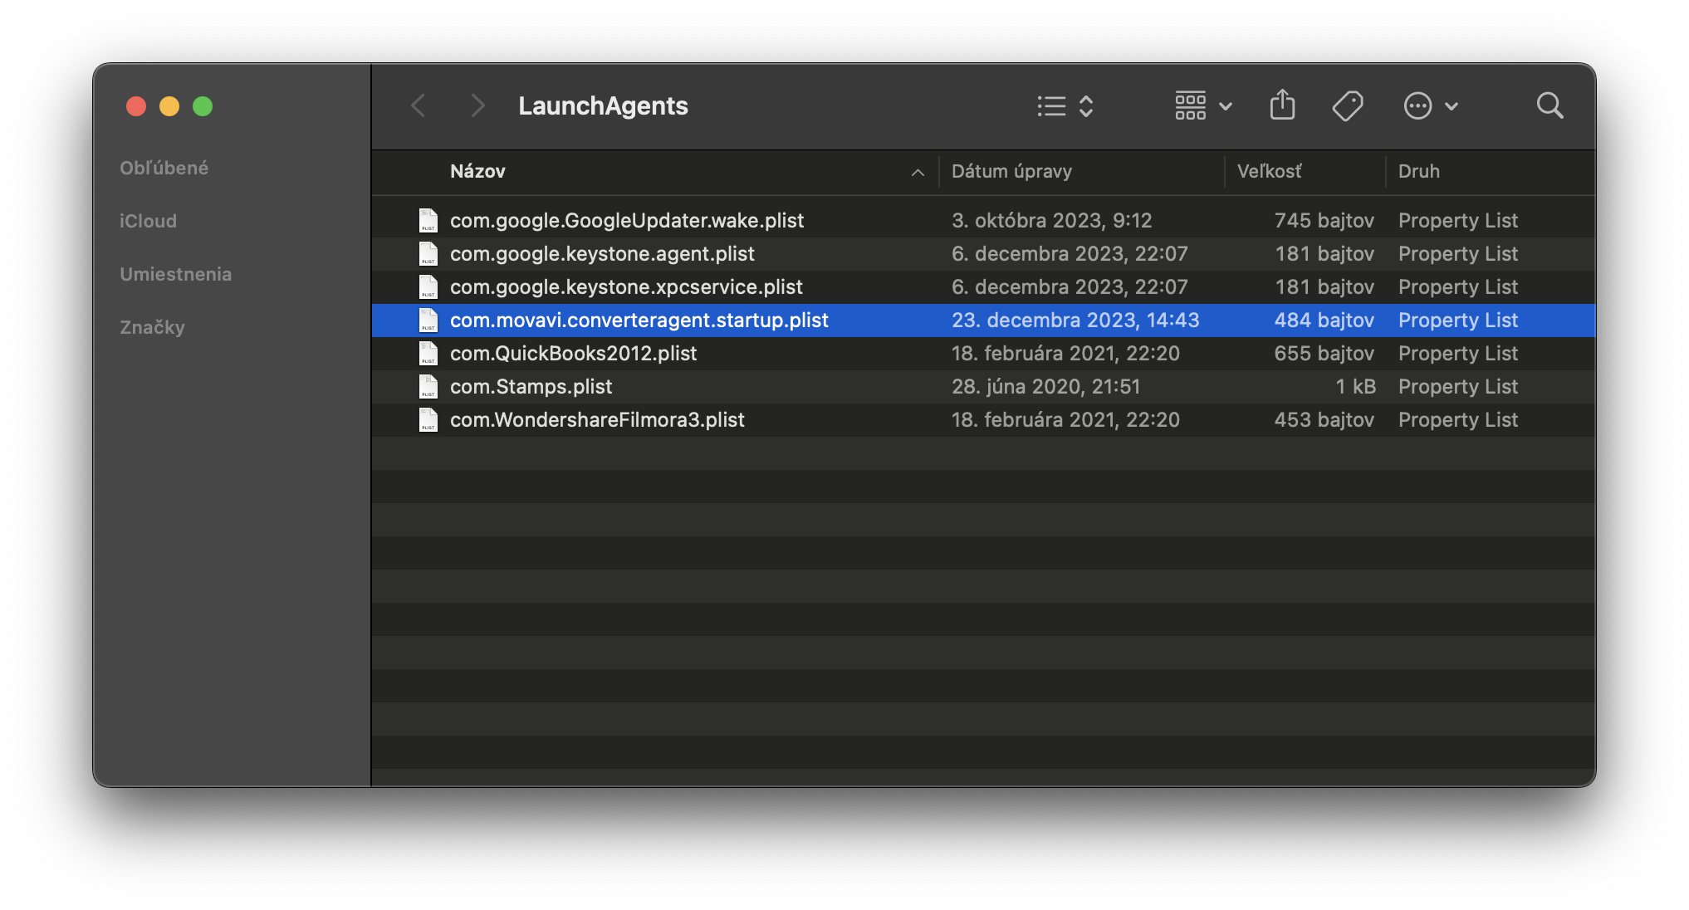Sort files by Dátum úpravy column
The image size is (1689, 910).
pyautogui.click(x=1011, y=172)
